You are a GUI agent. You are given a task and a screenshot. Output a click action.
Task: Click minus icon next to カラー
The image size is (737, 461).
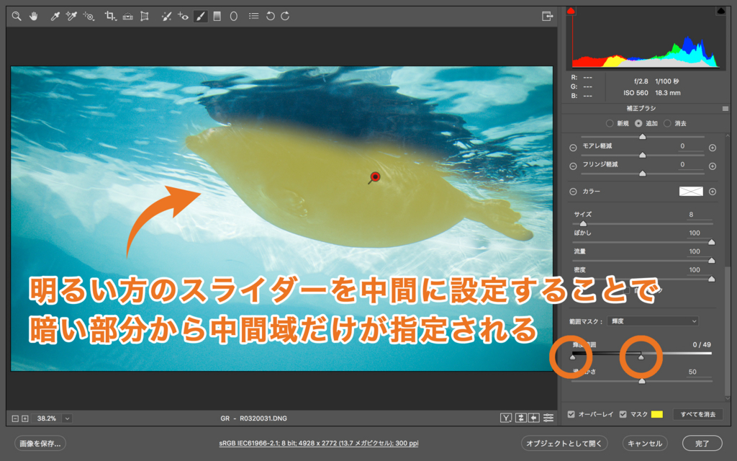pyautogui.click(x=573, y=192)
